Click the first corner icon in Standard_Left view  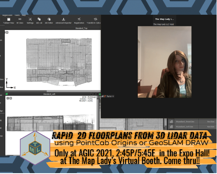tap(8, 98)
